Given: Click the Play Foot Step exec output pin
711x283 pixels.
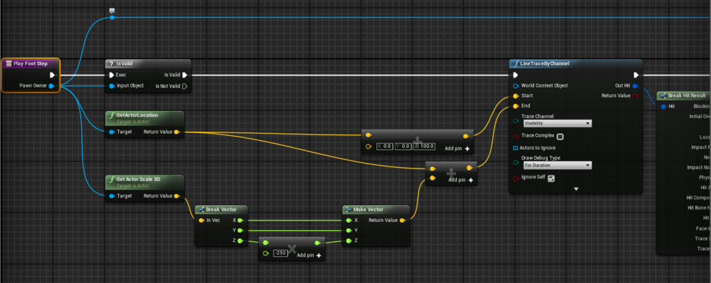Looking at the screenshot, I should coord(52,75).
